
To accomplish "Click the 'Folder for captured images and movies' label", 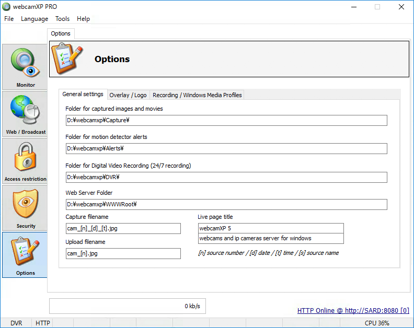I will point(114,109).
